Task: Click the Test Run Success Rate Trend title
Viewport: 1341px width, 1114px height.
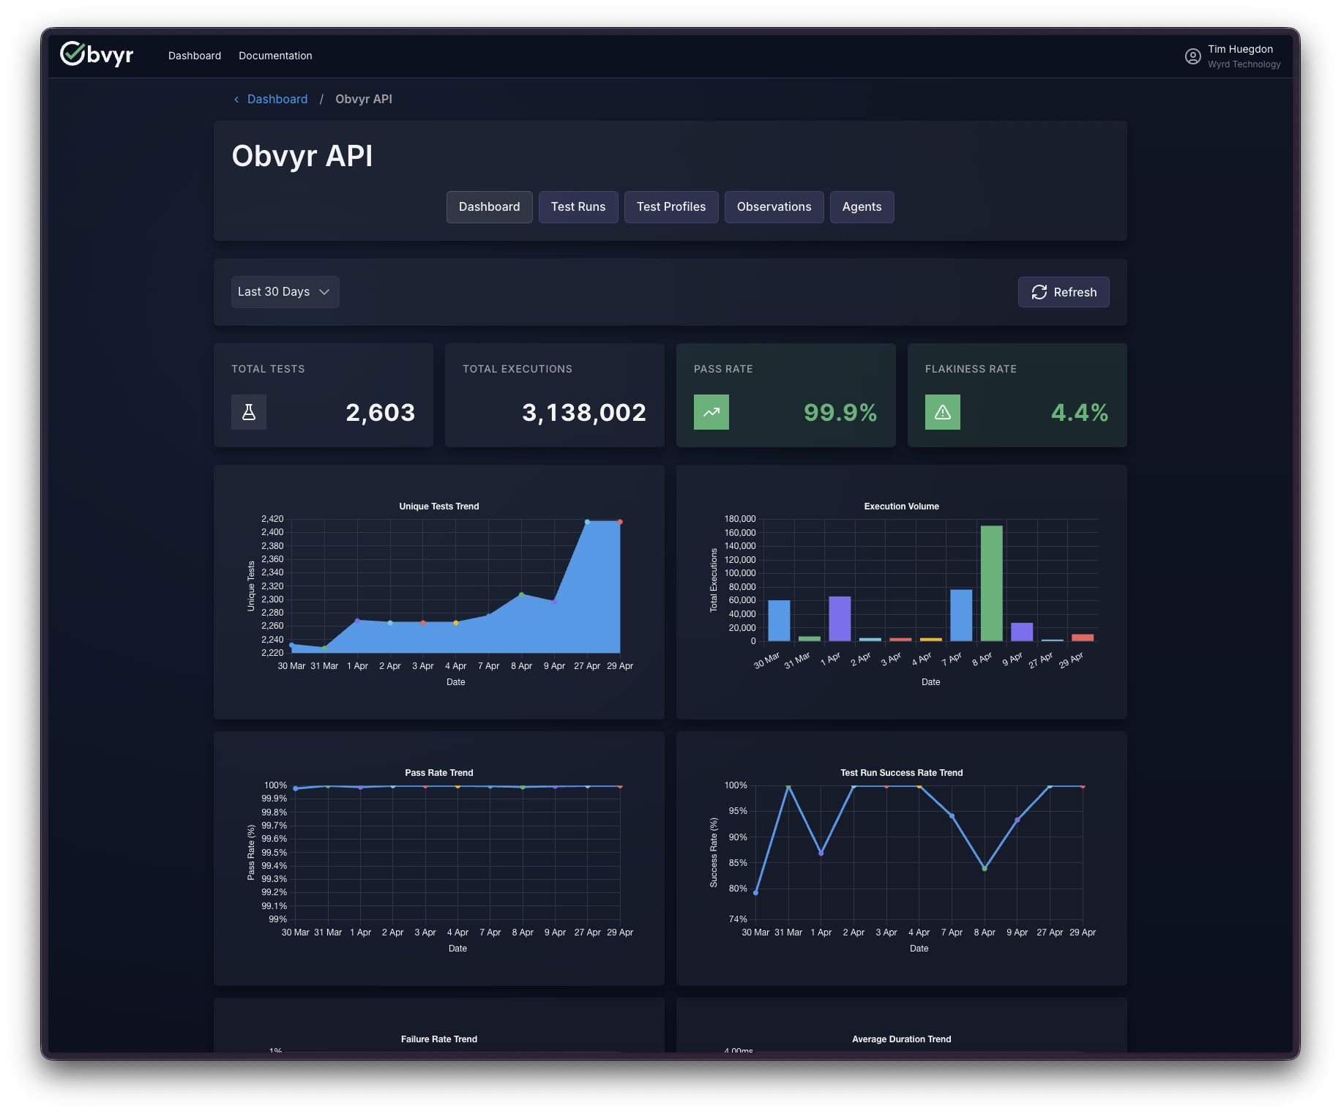Action: (902, 773)
